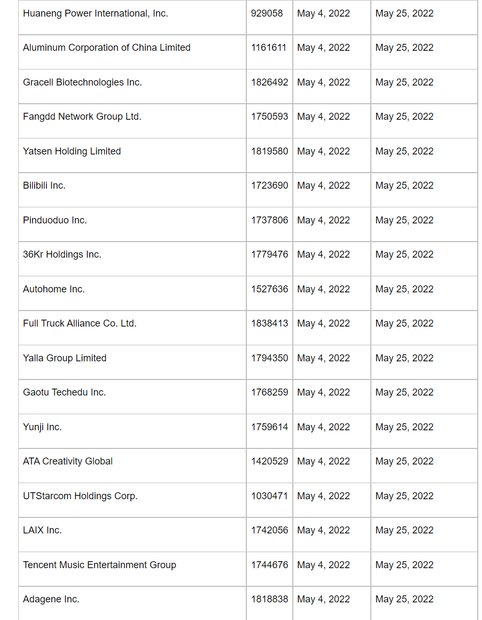Click the number 1818838 for Adagene Inc.

269,599
